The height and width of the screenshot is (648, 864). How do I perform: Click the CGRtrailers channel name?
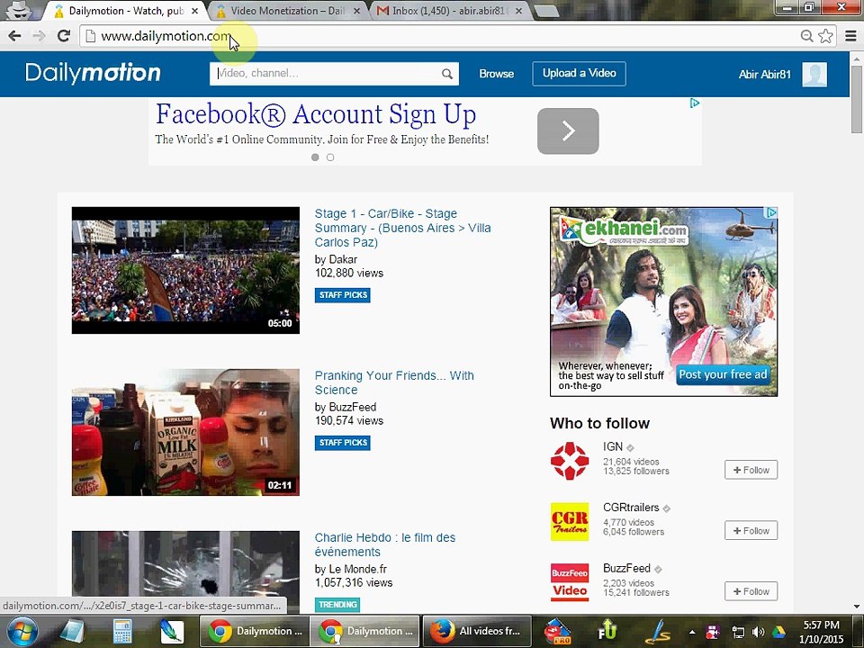tap(631, 508)
